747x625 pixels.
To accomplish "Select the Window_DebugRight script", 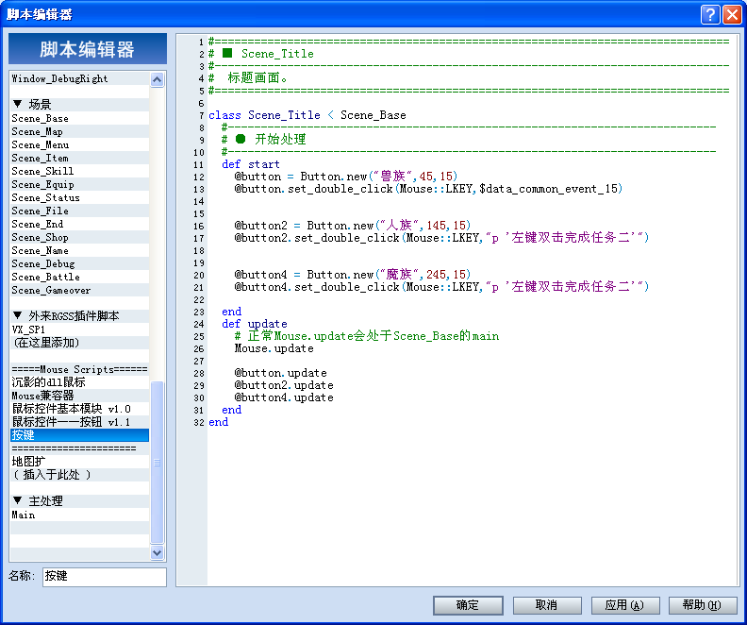I will coord(79,78).
